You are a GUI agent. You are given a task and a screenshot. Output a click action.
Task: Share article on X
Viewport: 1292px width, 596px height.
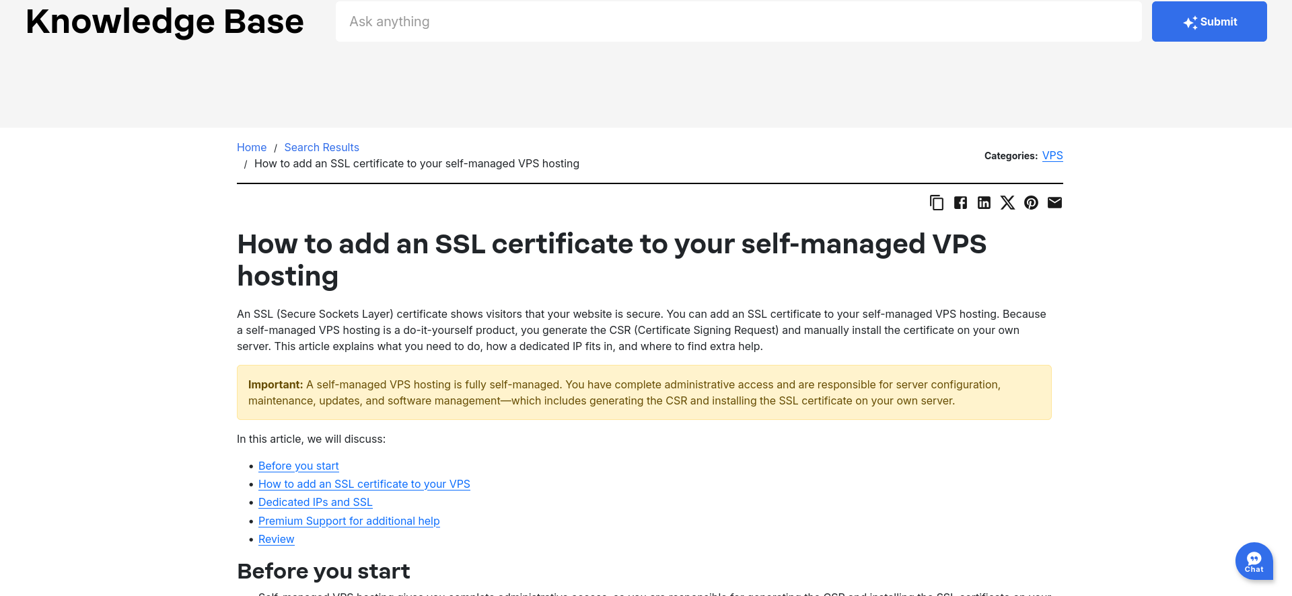(1007, 202)
